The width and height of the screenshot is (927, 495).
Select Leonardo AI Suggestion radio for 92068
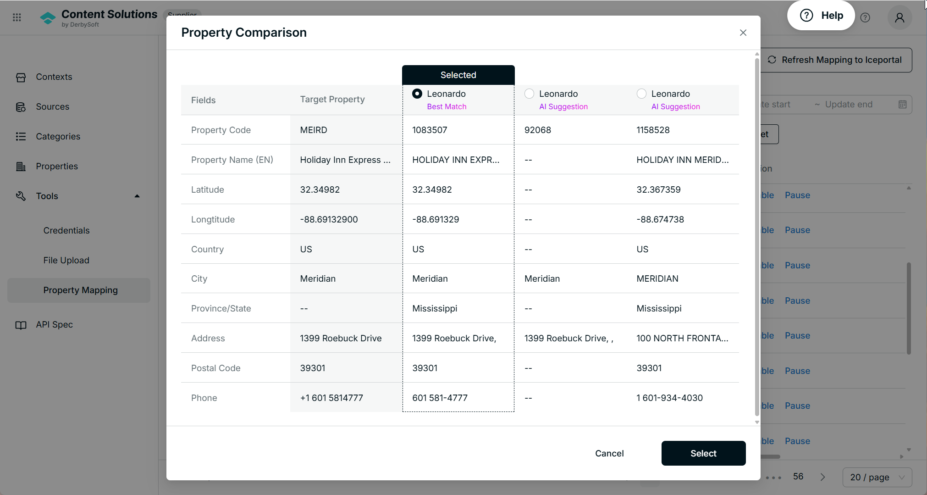[x=529, y=94]
